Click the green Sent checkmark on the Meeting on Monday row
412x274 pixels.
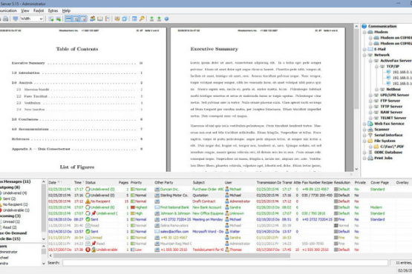(88, 219)
